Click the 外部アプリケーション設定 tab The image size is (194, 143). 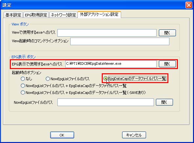[x=99, y=14]
